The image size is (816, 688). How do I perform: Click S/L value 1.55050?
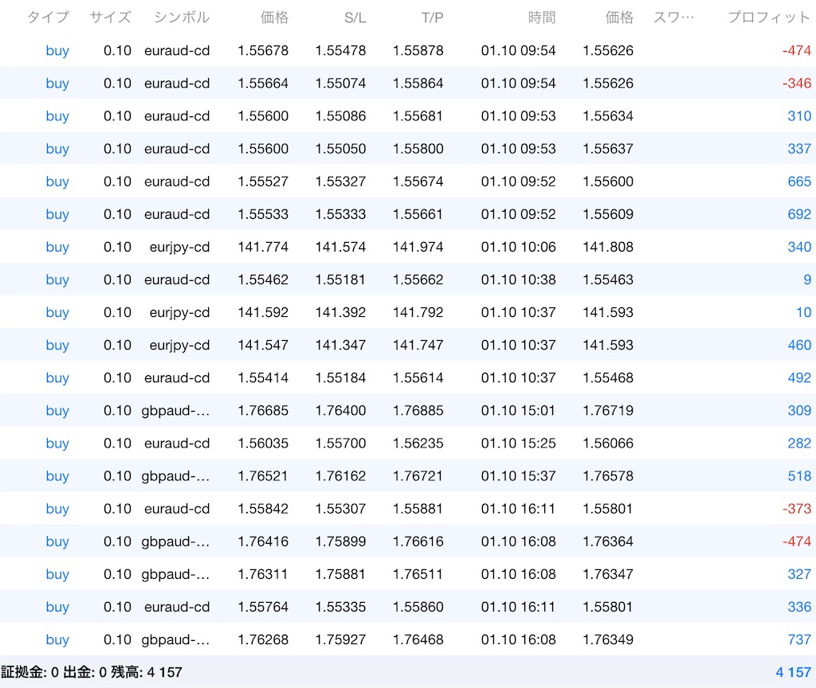340,149
